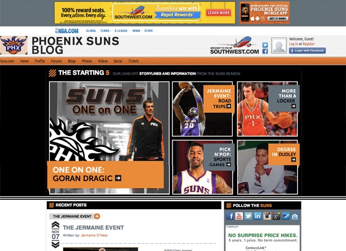This screenshot has height=251, width=346.
Task: Click the Register link
Action: (309, 44)
